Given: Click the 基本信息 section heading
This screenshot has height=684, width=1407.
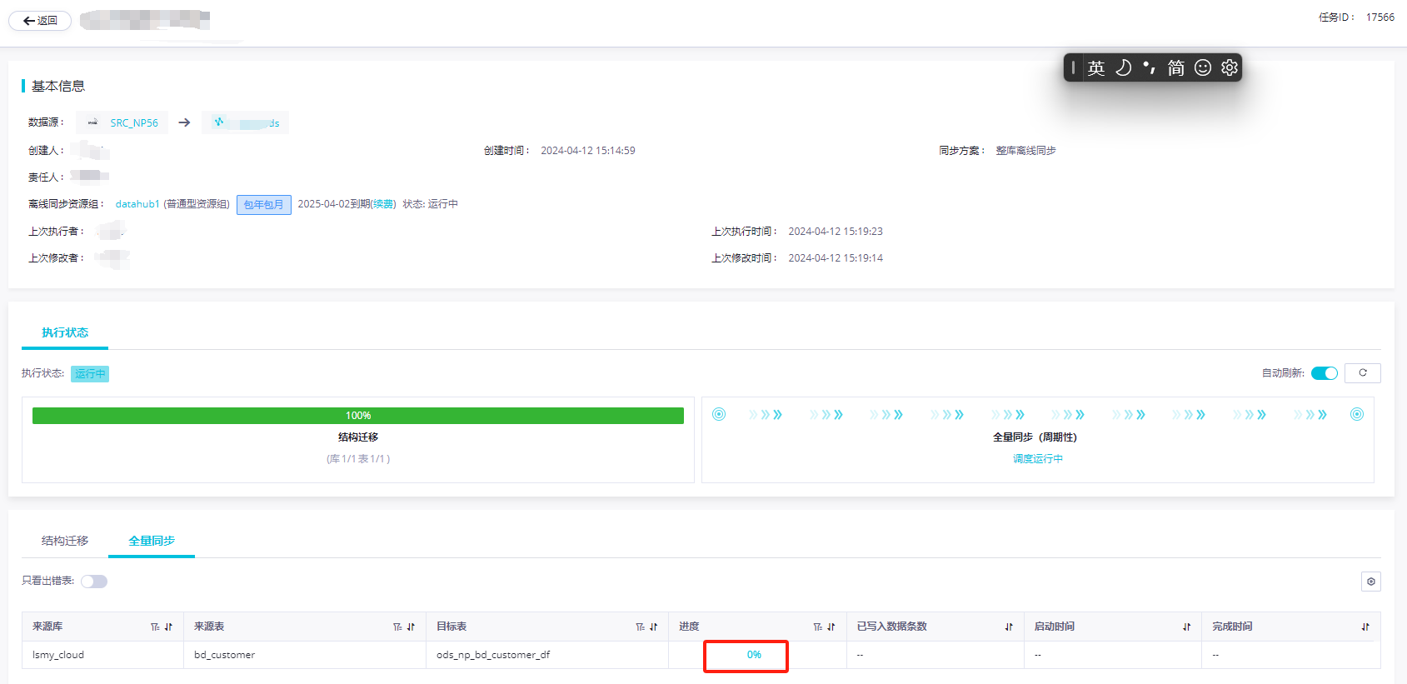Looking at the screenshot, I should click(58, 87).
